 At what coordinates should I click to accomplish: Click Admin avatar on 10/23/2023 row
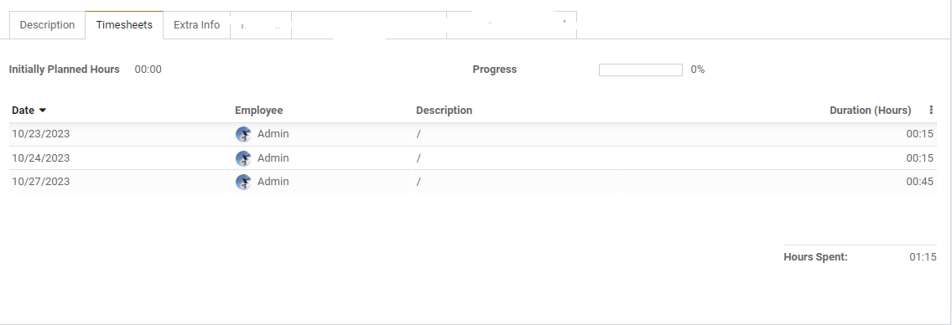[243, 135]
